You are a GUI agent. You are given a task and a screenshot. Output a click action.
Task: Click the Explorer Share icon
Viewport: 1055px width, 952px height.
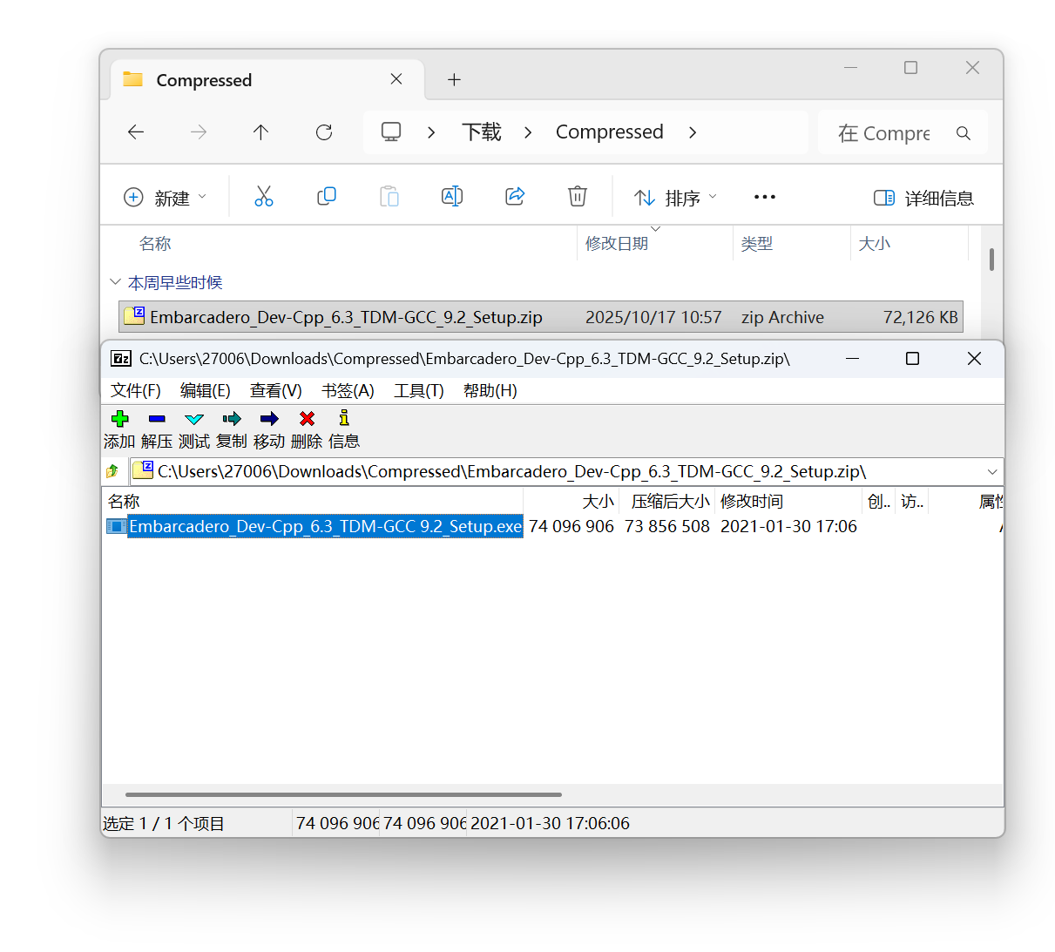pos(515,197)
